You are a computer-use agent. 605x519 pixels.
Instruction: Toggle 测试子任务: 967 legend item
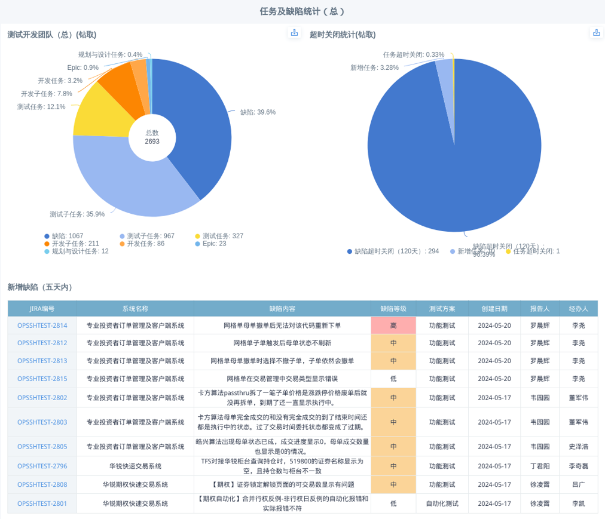pyautogui.click(x=147, y=236)
